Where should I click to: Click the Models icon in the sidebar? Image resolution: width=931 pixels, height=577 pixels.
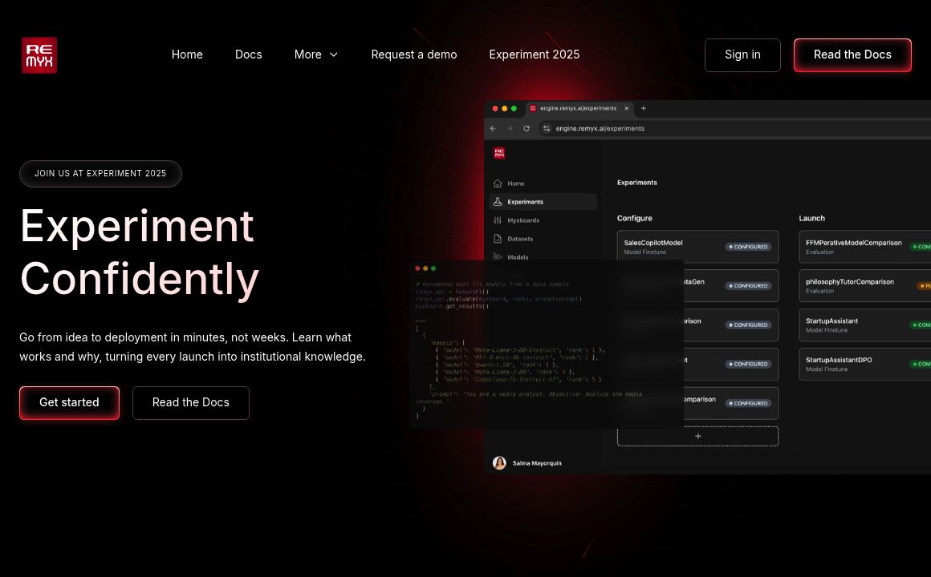(498, 257)
